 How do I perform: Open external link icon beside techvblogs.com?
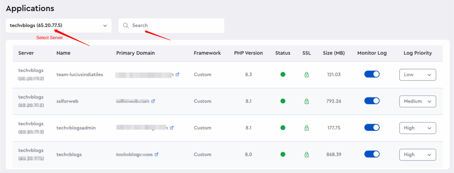(156, 155)
